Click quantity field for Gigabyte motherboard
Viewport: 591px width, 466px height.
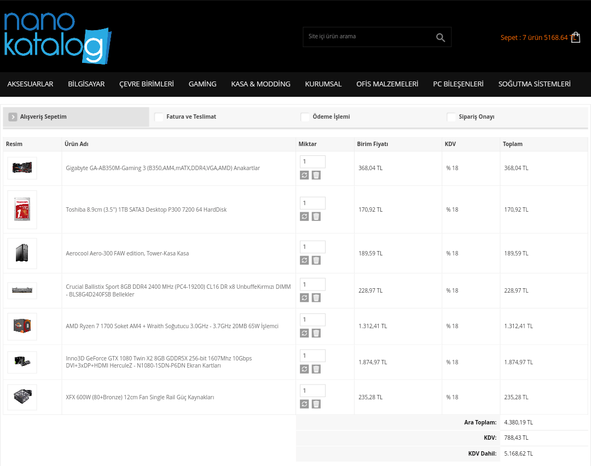point(312,161)
